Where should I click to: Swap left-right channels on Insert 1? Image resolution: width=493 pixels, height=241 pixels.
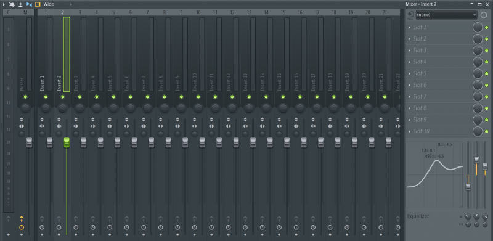(x=42, y=126)
